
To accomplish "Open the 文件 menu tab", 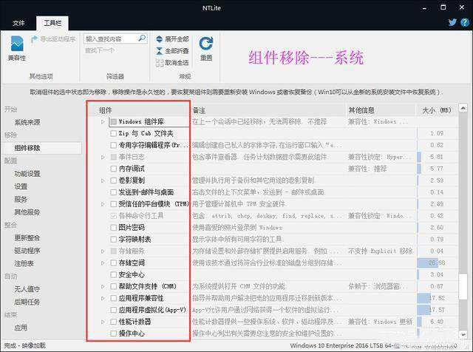I will pos(18,23).
